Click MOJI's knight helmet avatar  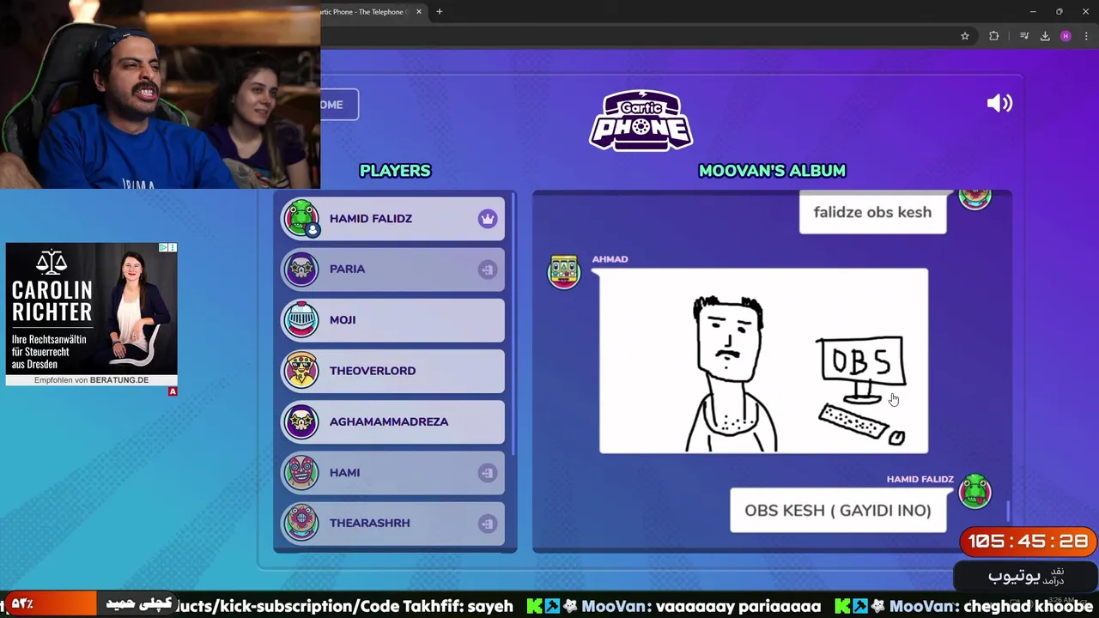click(301, 320)
